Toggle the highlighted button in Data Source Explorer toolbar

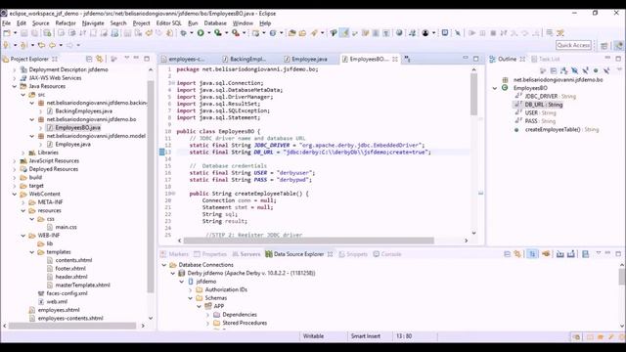click(x=532, y=254)
